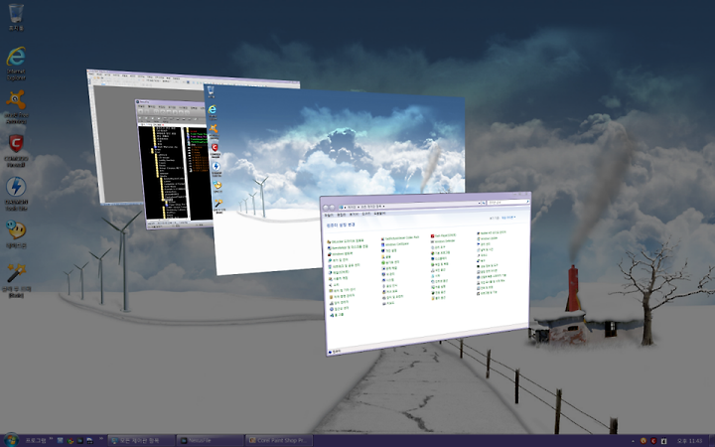715x447 pixels.
Task: Click the Control Panel back button
Action: pyautogui.click(x=326, y=208)
